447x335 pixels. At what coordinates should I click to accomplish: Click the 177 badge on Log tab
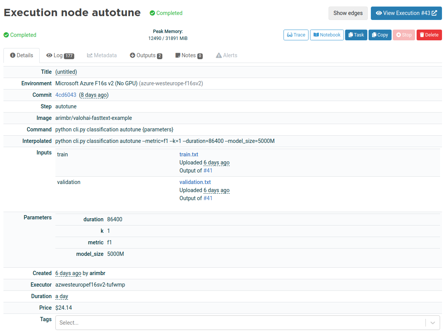click(69, 56)
